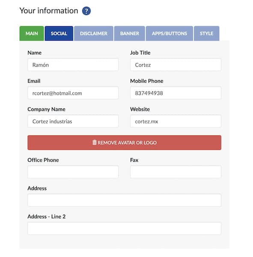Click the Website field showing cortez.mx
This screenshot has width=253, height=257.
(x=176, y=121)
